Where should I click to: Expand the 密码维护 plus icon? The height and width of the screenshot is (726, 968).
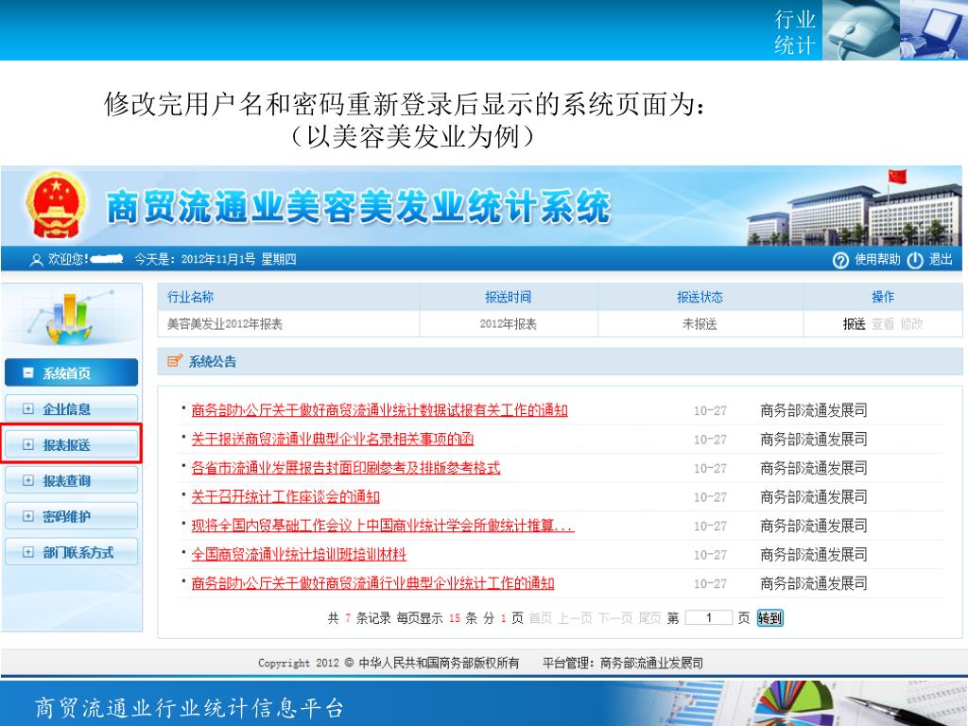27,516
